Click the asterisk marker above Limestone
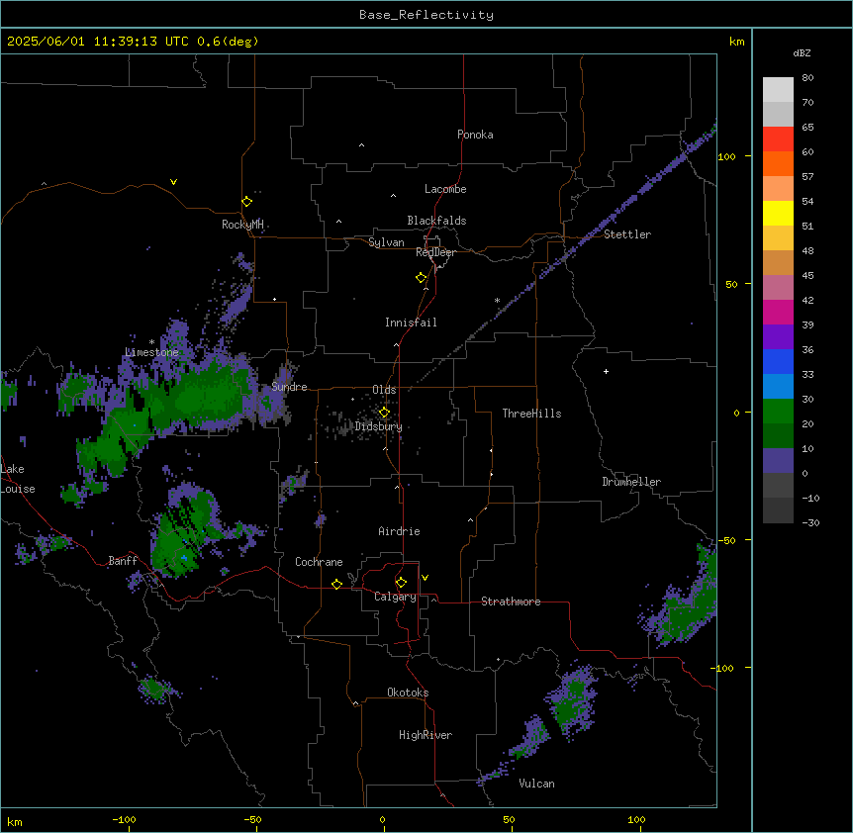Image resolution: width=853 pixels, height=833 pixels. pos(151,342)
